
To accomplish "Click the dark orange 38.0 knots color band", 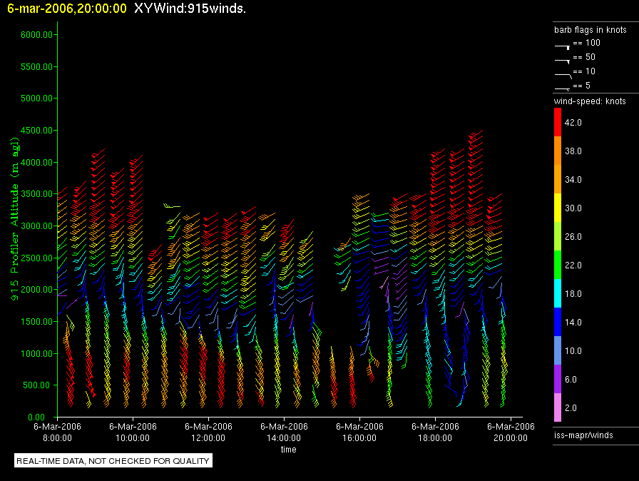I will click(558, 151).
